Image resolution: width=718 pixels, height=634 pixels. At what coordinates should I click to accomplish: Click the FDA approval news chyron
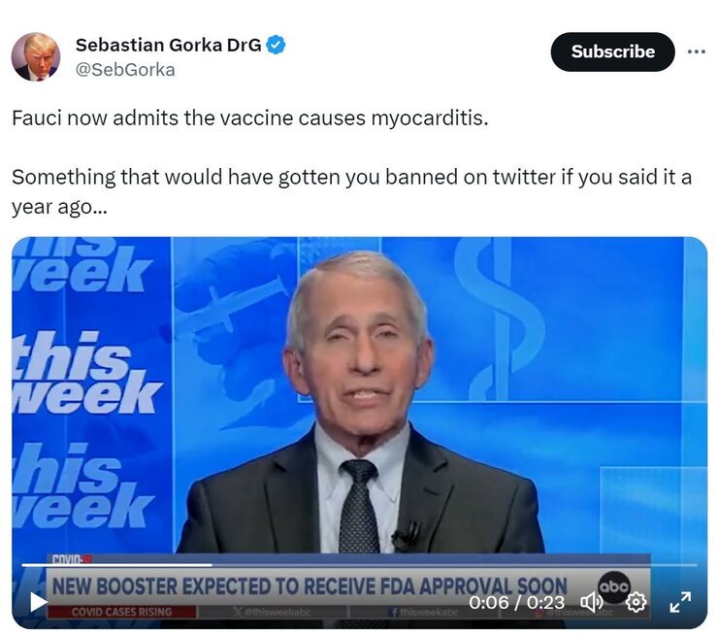[x=310, y=586]
